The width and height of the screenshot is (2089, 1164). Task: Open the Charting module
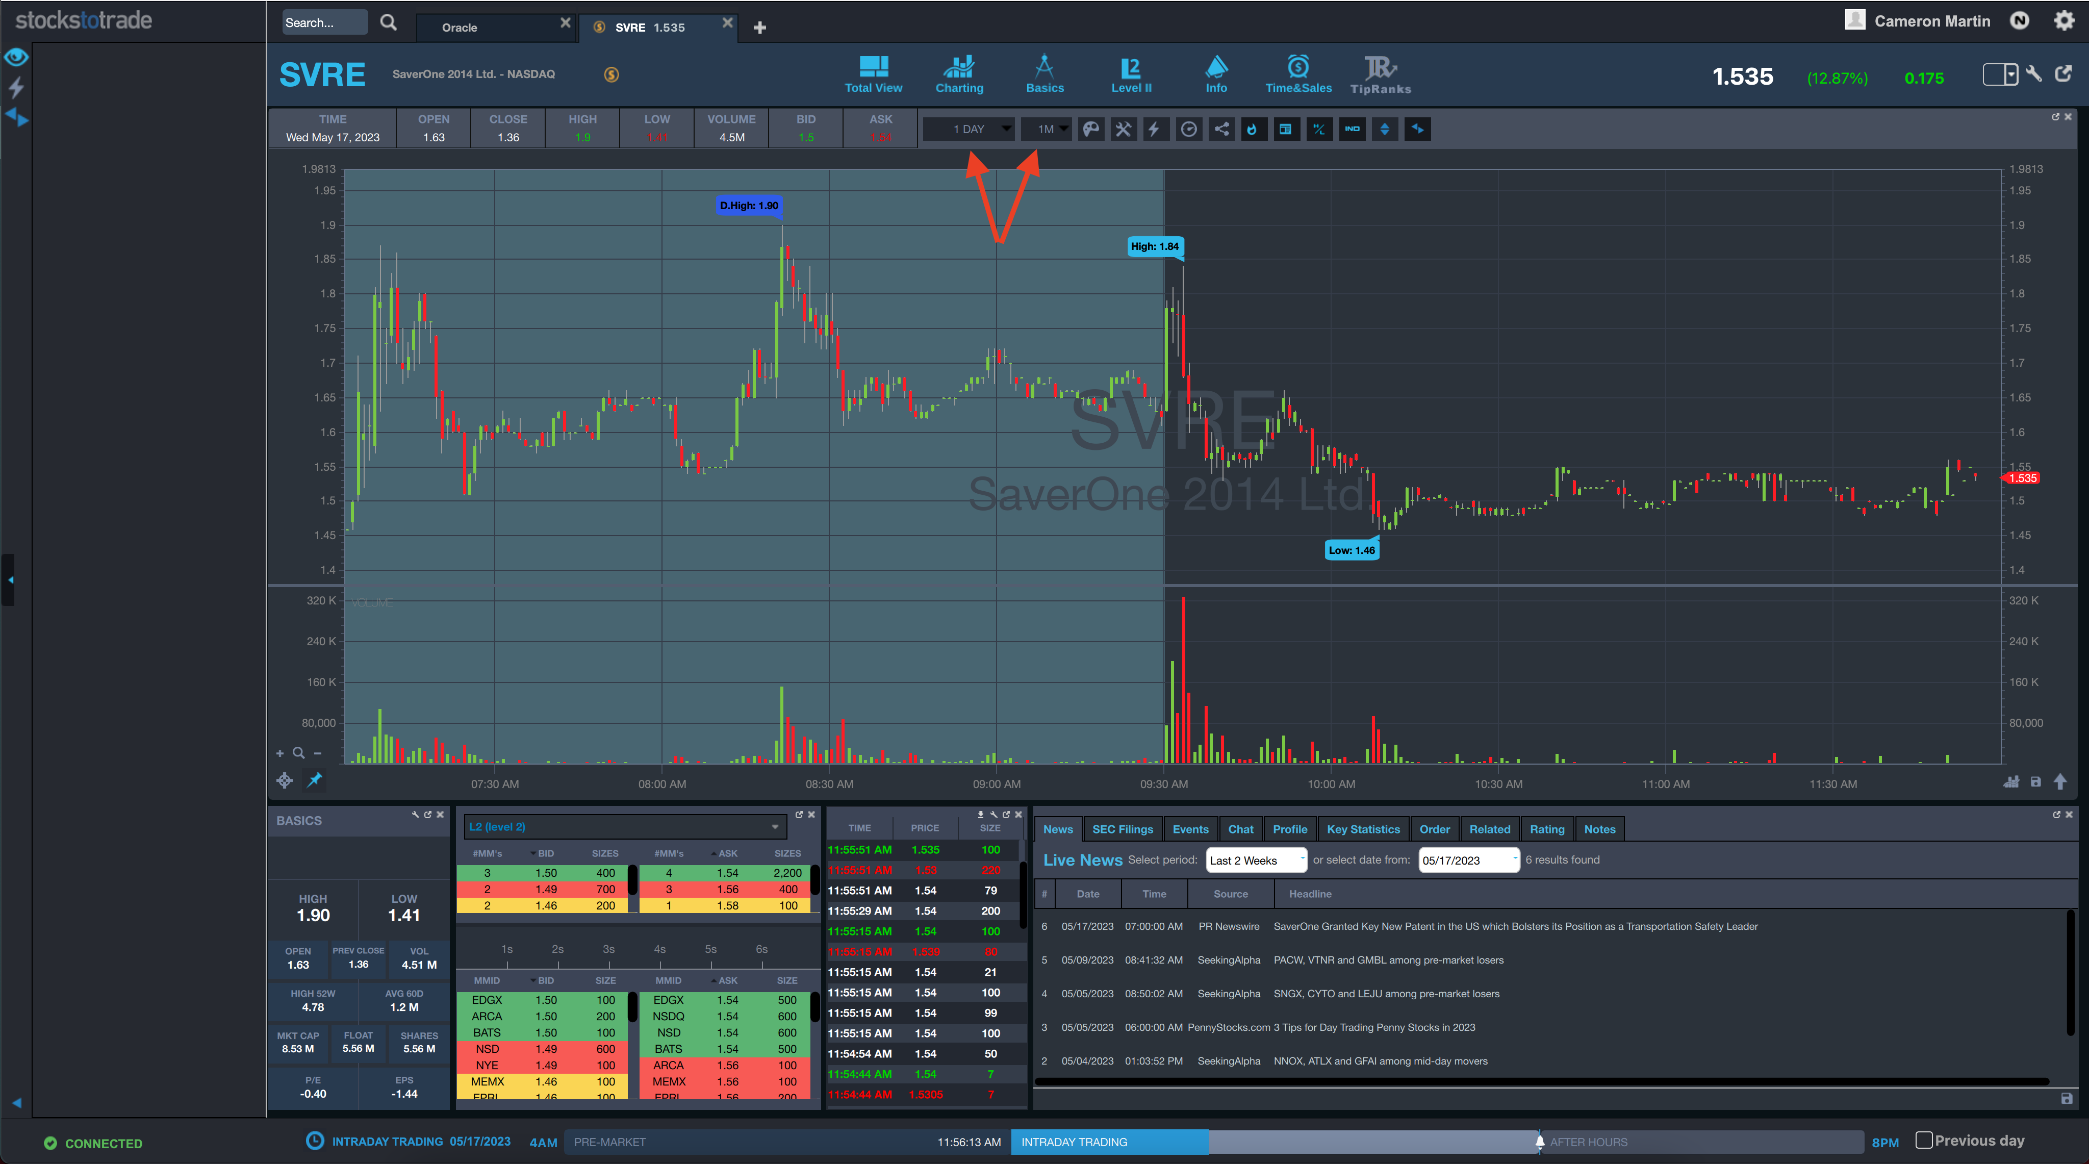point(959,74)
